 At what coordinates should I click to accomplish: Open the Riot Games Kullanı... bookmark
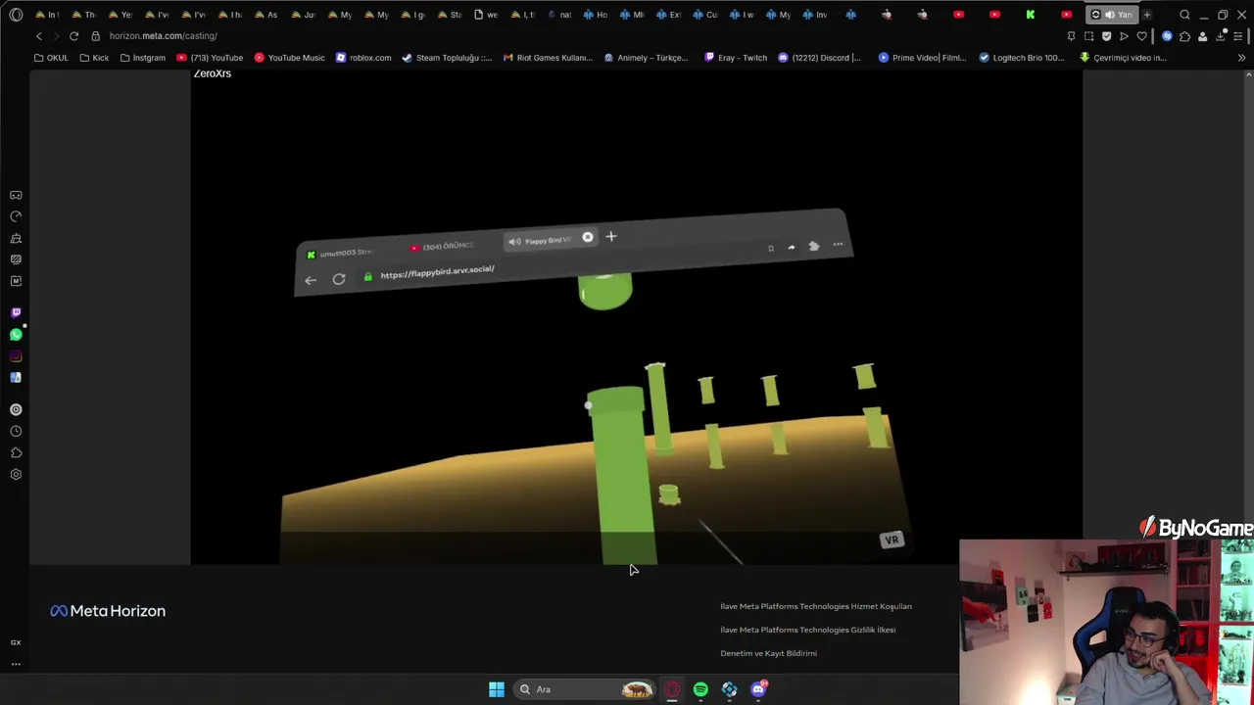coord(548,58)
